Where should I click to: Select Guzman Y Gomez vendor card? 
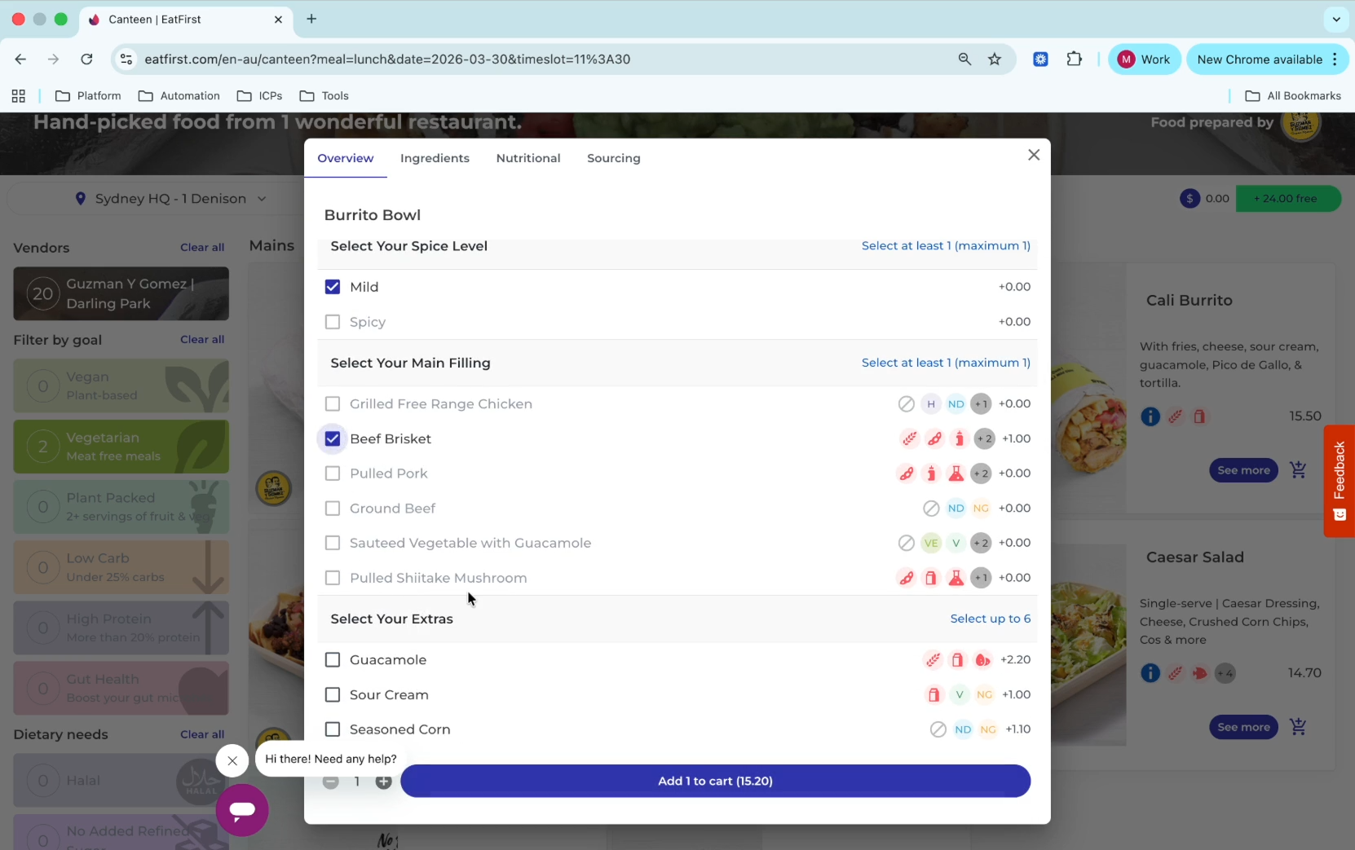tap(121, 293)
